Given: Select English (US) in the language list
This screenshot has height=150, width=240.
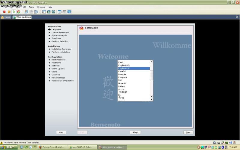Looking at the screenshot, I should point(134,68).
